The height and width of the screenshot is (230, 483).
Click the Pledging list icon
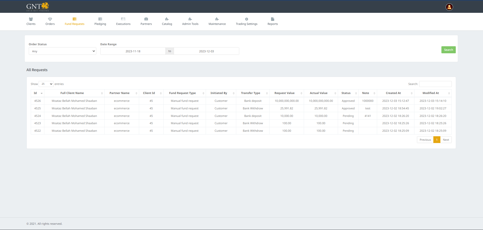[x=100, y=19]
